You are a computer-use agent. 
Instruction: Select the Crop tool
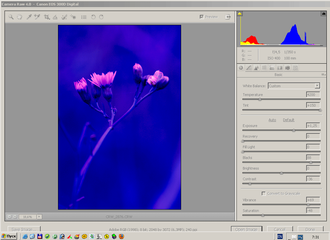(47, 17)
